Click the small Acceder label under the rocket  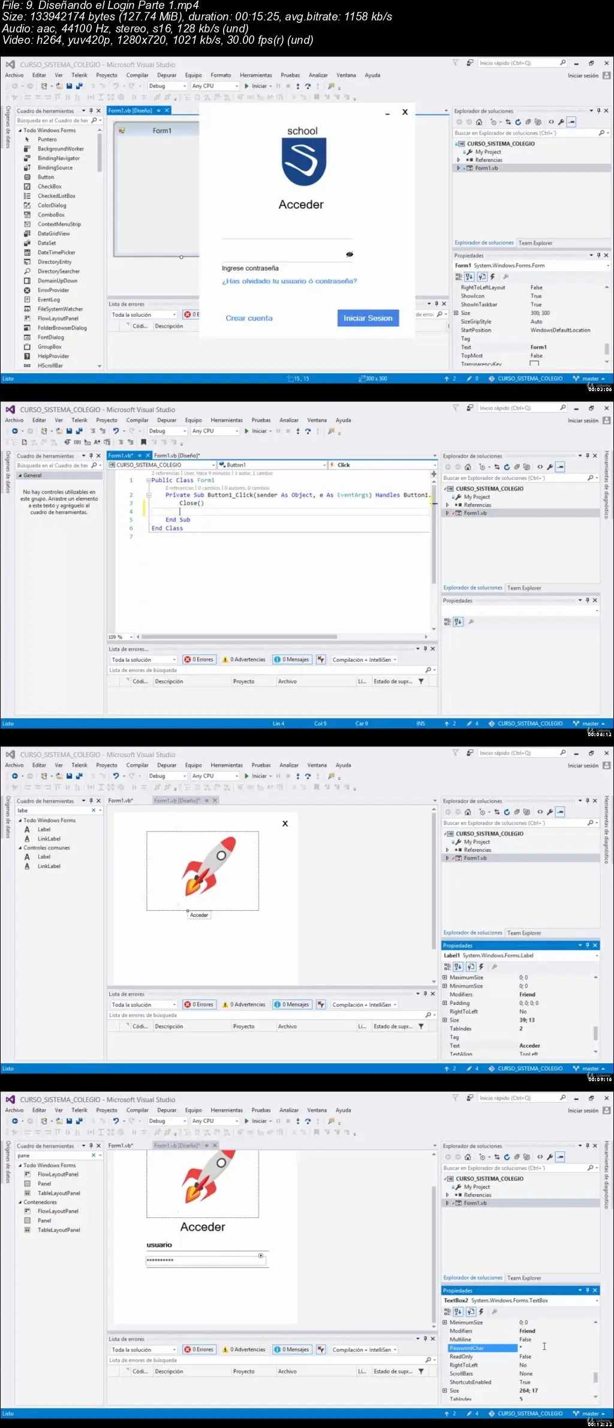point(199,915)
